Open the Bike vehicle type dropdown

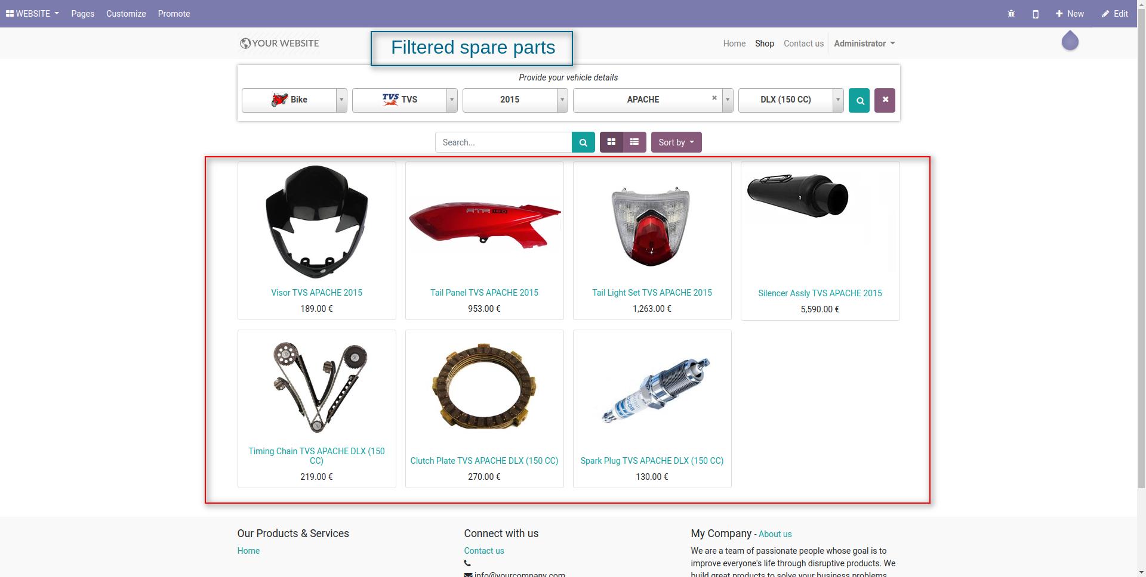(294, 100)
